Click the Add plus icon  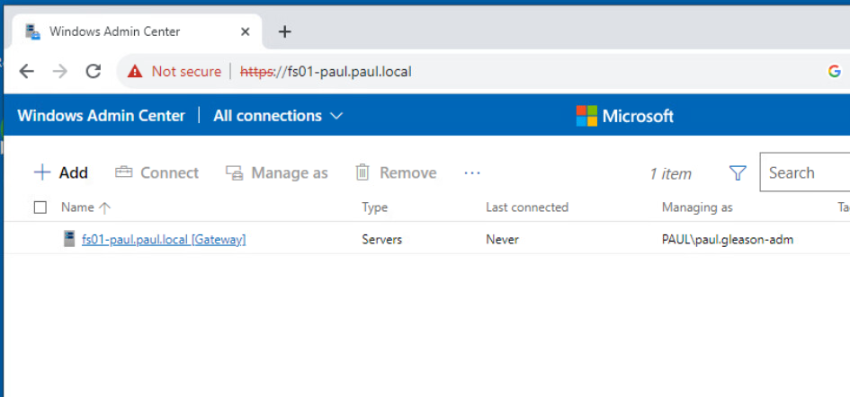(x=41, y=172)
